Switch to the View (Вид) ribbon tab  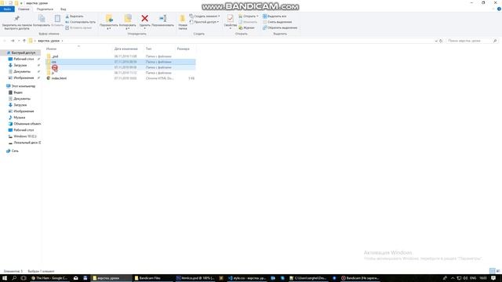point(63,9)
